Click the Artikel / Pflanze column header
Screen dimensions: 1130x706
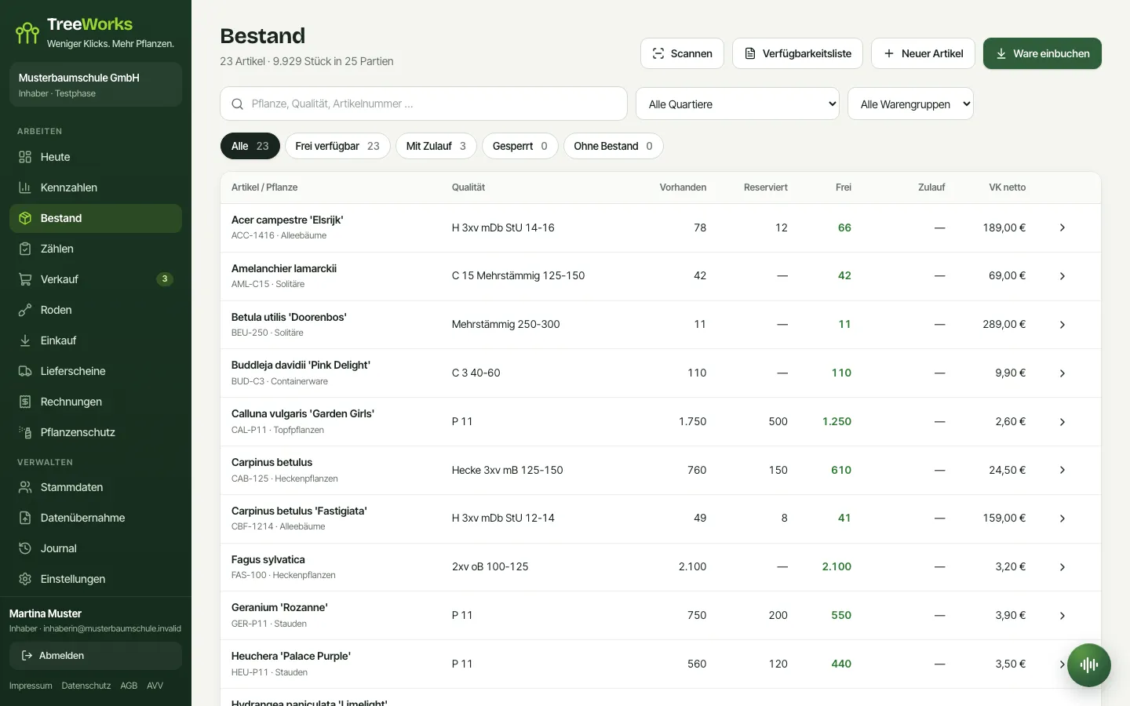(264, 187)
